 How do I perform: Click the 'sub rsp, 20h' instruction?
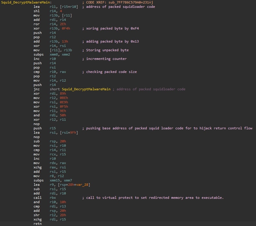coord(50,141)
